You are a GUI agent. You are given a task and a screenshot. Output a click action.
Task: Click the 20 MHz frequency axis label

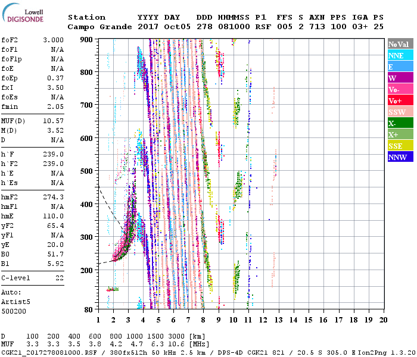383,320
